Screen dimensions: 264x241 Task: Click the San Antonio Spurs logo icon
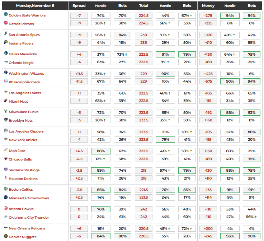6,33
